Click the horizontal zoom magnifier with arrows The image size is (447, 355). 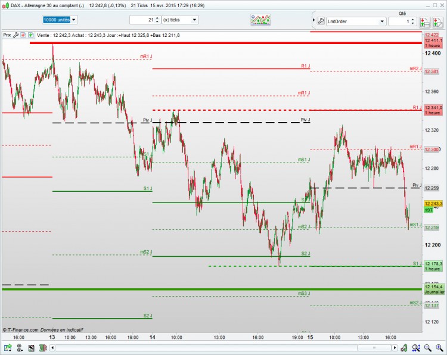click(415, 348)
